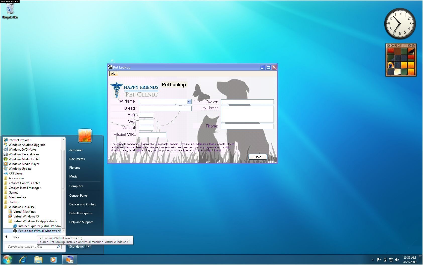The width and height of the screenshot is (423, 265).
Task: Launch Pet Lookup (Virtual Windows XP) entry
Action: (39, 231)
